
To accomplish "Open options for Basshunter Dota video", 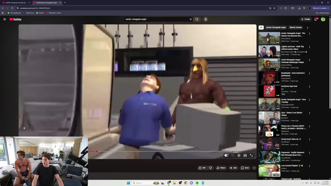I will [309, 73].
